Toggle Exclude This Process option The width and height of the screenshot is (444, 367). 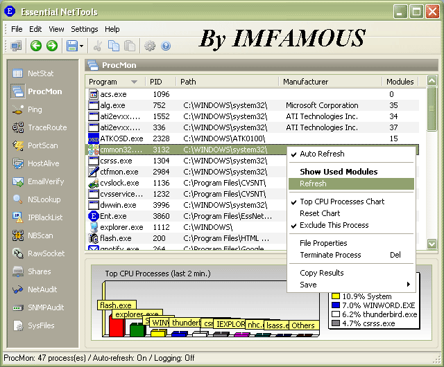pos(351,225)
